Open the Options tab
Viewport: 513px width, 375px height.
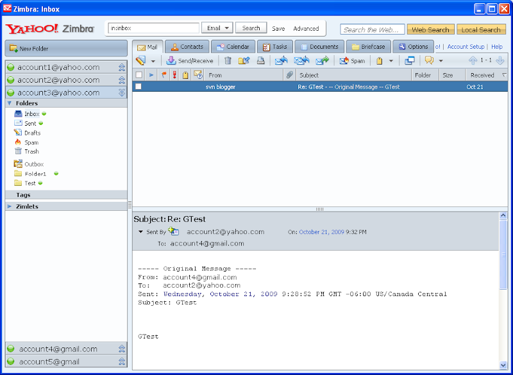pos(413,47)
